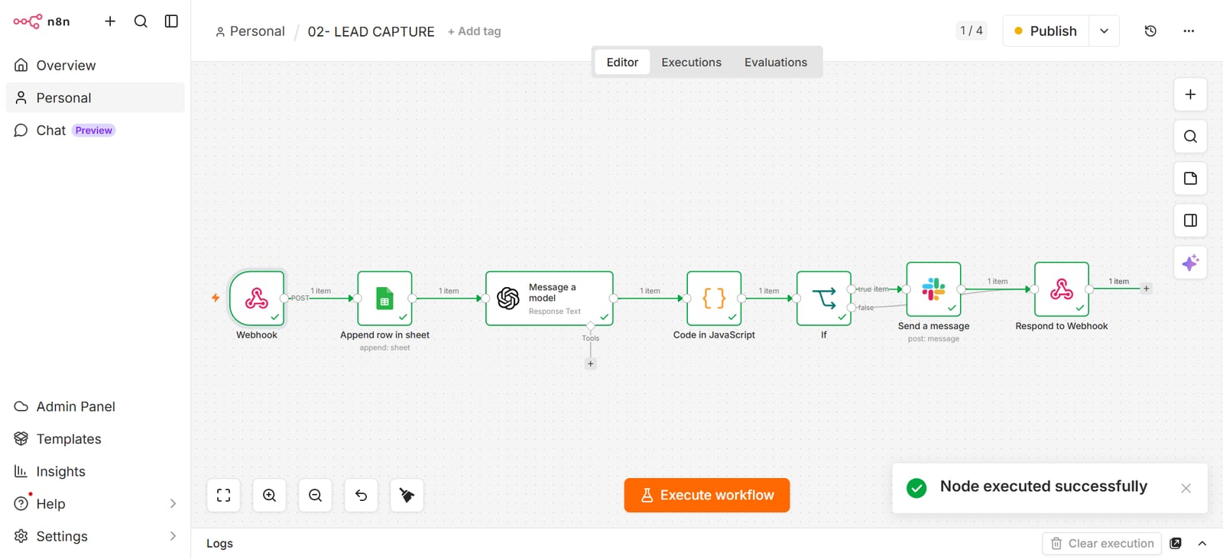Switch to the Evaluations tab
This screenshot has height=559, width=1223.
point(776,63)
